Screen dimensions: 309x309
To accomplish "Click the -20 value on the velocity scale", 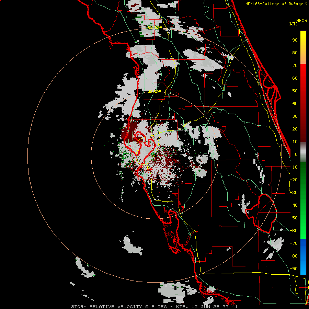I will click(294, 180).
